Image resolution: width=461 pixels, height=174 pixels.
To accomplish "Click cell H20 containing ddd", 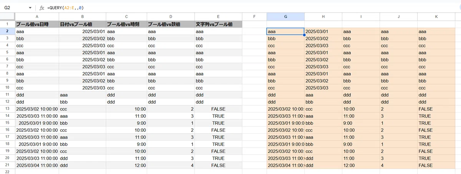I will pos(323,158).
